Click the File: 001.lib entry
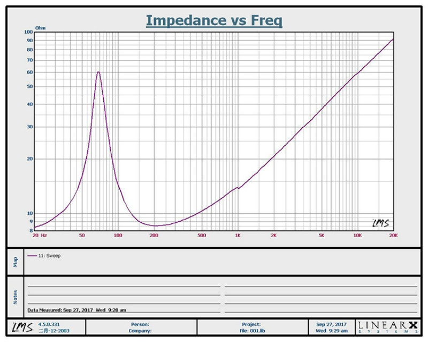The width and height of the screenshot is (428, 342). [254, 331]
